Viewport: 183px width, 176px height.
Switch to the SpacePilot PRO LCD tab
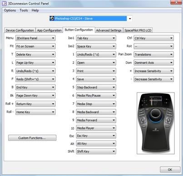pyautogui.click(x=138, y=30)
